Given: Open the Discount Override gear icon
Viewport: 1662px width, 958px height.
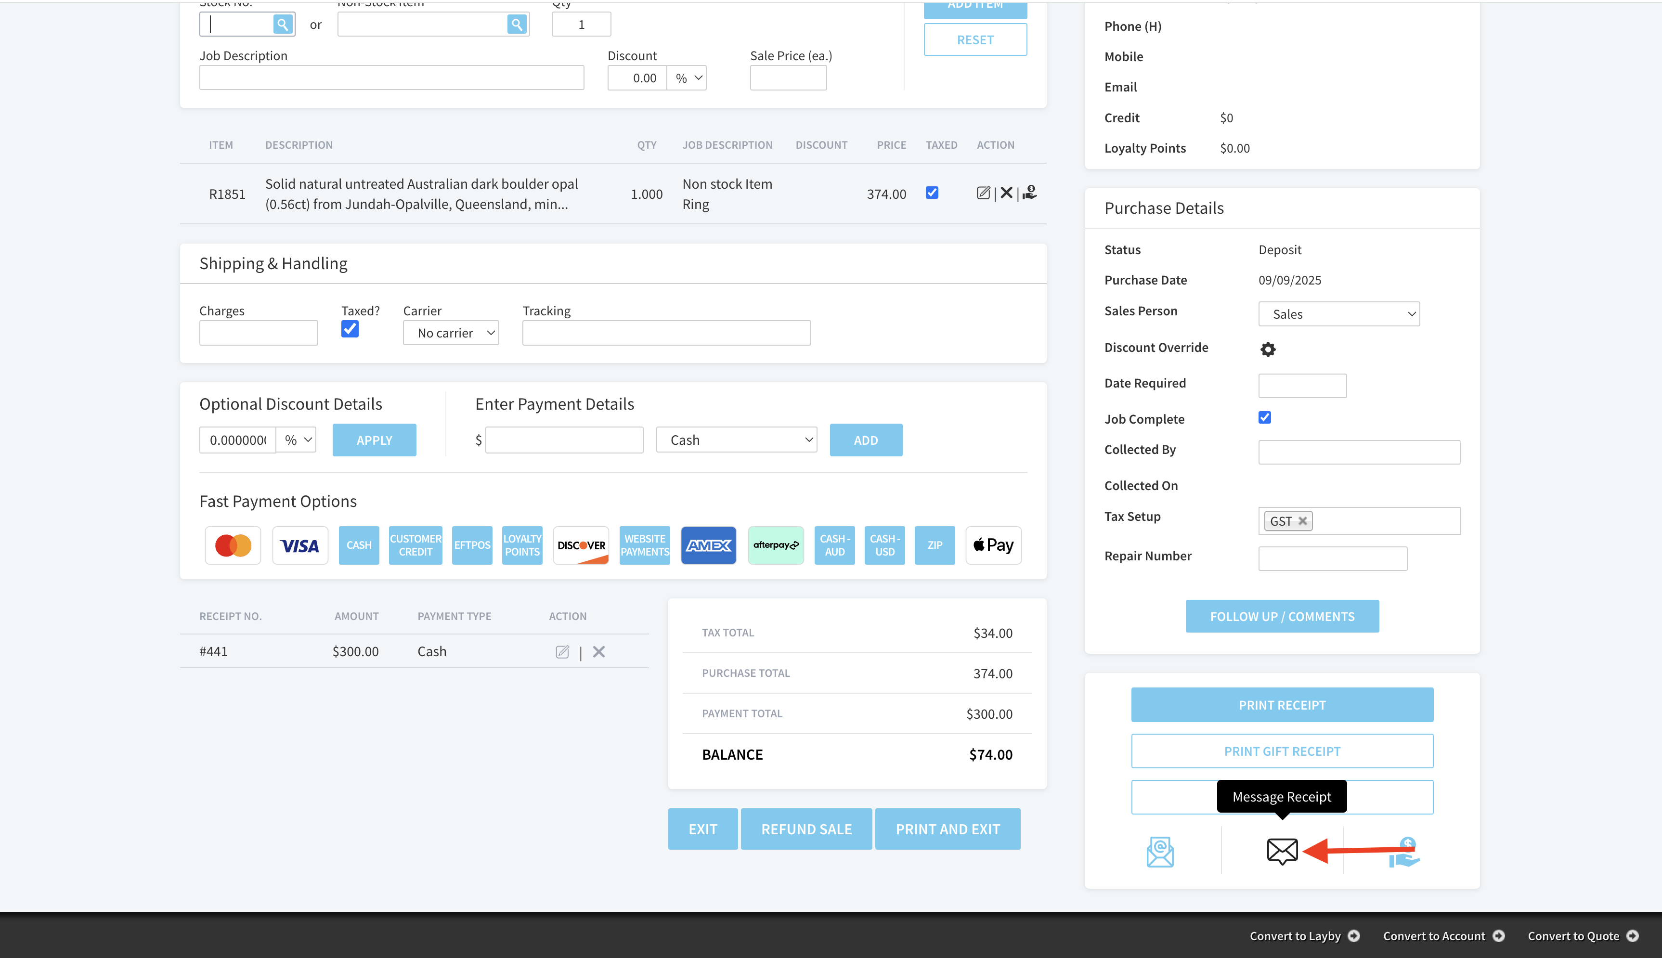Looking at the screenshot, I should coord(1267,350).
